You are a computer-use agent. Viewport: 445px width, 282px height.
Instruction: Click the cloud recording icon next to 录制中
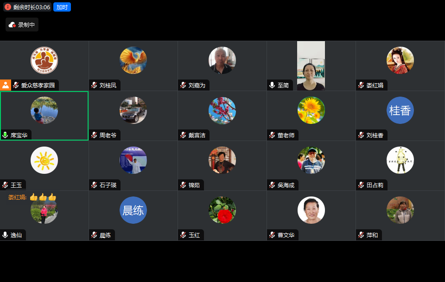point(12,25)
